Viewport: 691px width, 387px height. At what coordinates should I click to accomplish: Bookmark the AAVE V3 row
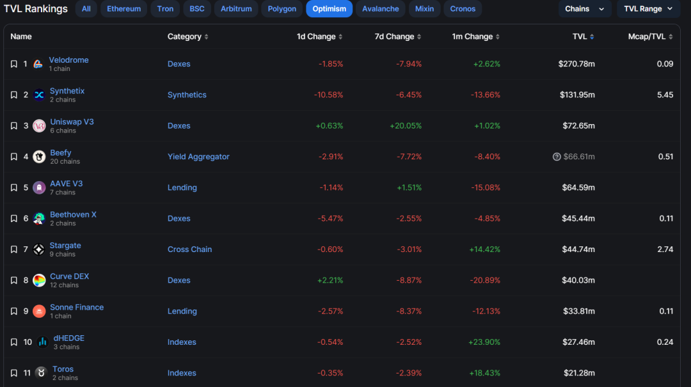pyautogui.click(x=13, y=187)
